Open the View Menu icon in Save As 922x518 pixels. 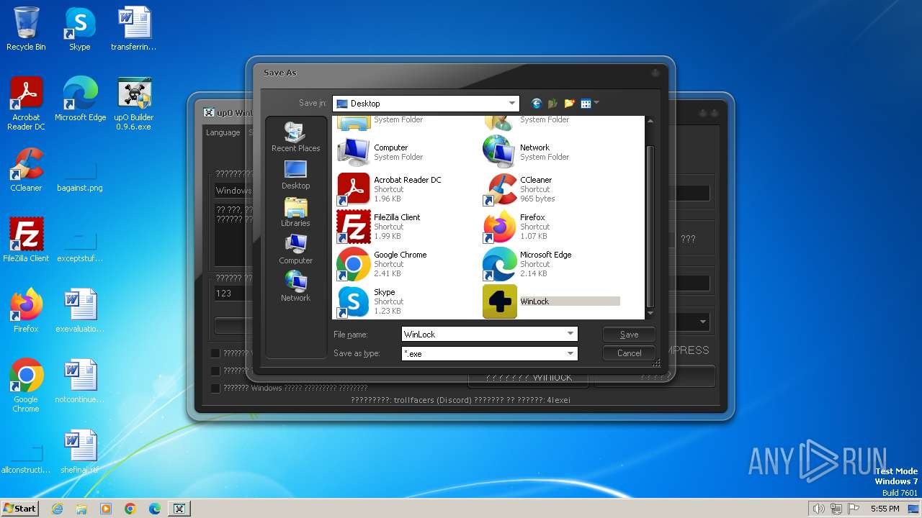[586, 104]
